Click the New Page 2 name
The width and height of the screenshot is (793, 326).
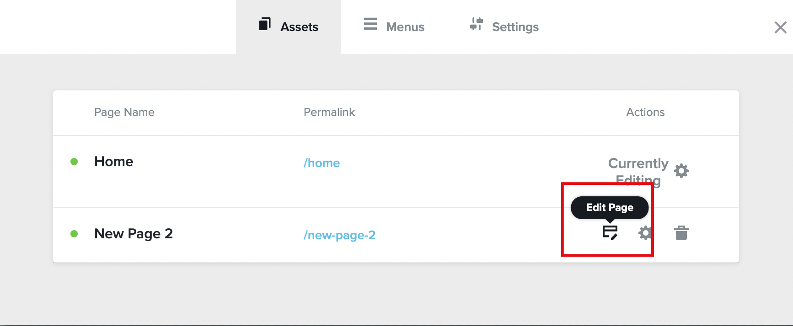click(133, 234)
